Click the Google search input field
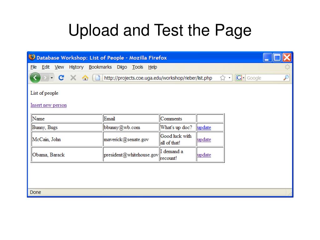This screenshot has width=320, height=240. 264,78
